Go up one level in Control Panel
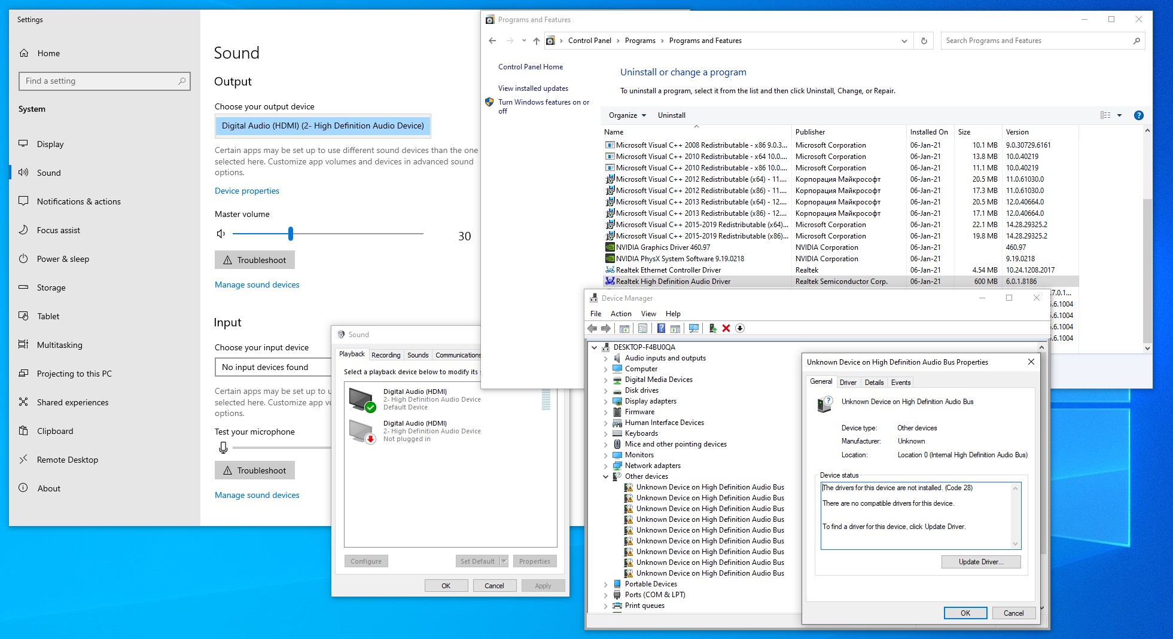The height and width of the screenshot is (639, 1173). pyautogui.click(x=536, y=41)
